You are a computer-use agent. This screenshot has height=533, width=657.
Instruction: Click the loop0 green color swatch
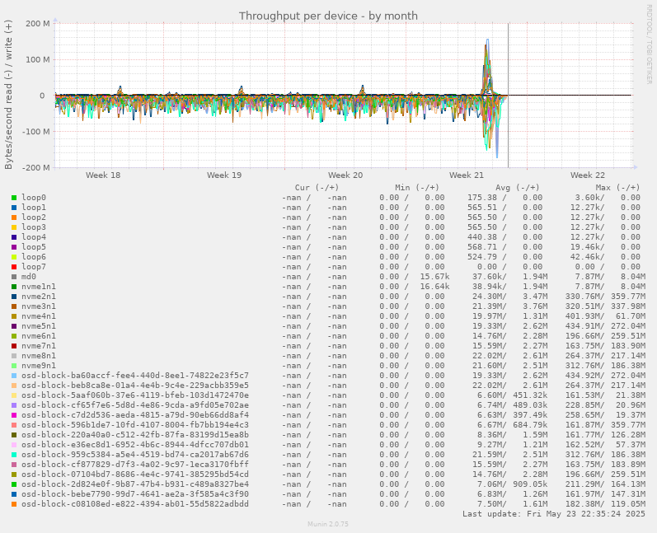coord(14,198)
